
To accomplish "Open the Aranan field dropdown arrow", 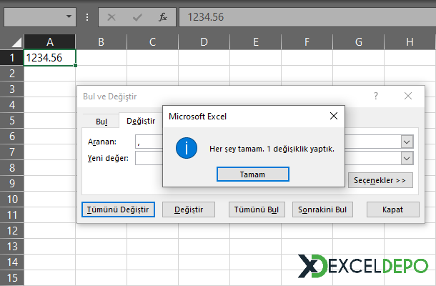I will (x=407, y=142).
